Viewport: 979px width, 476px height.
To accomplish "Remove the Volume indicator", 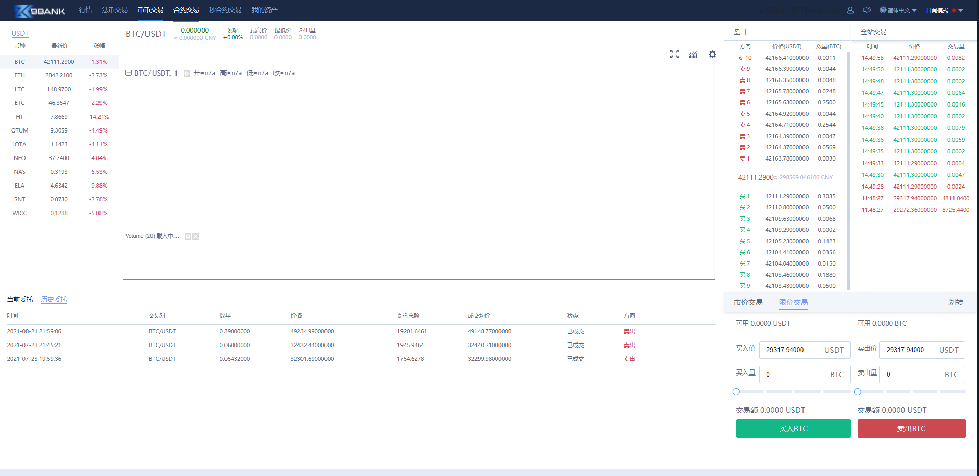I will click(x=196, y=236).
